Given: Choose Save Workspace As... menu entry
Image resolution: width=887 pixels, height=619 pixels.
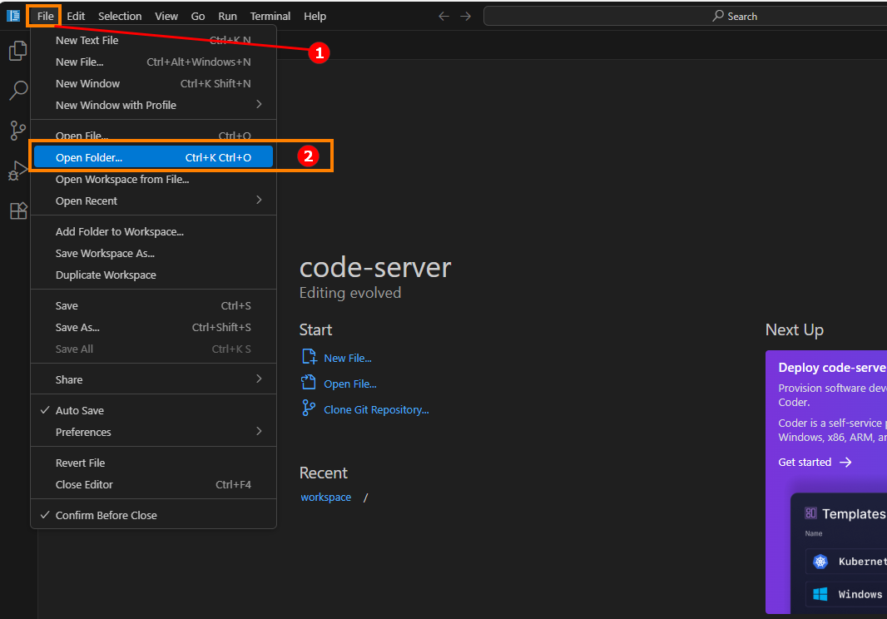Looking at the screenshot, I should tap(105, 253).
